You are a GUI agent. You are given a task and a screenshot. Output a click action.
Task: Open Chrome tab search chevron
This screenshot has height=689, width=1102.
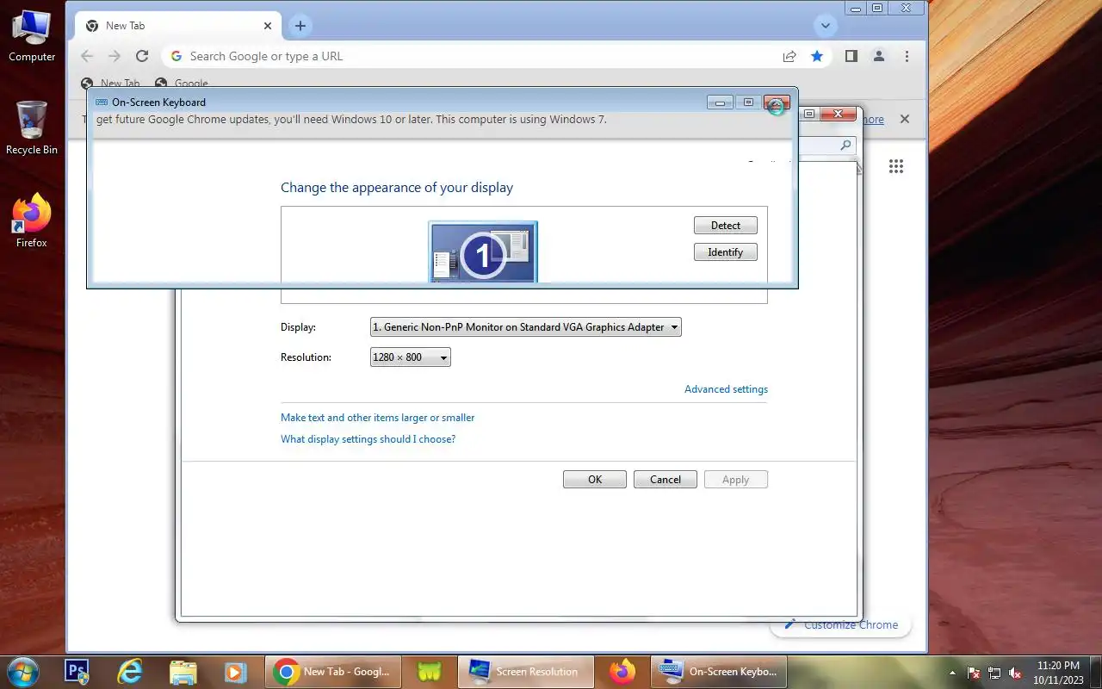(826, 26)
